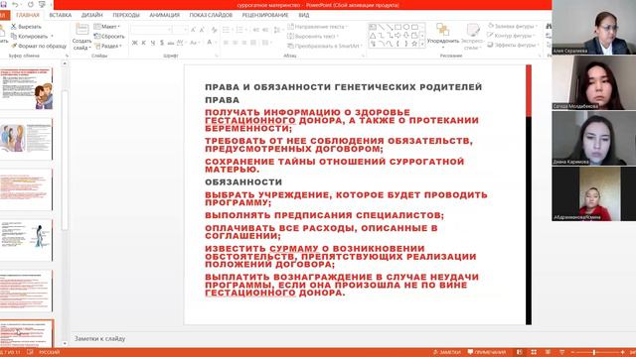The height and width of the screenshot is (357, 636).
Task: Center text alignment icon
Action: coord(235,43)
